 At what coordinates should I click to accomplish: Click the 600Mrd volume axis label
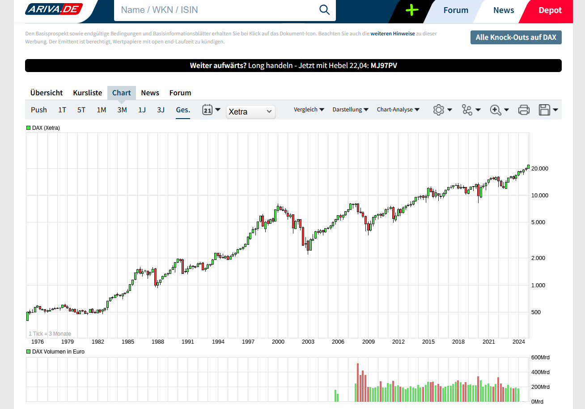click(x=540, y=358)
